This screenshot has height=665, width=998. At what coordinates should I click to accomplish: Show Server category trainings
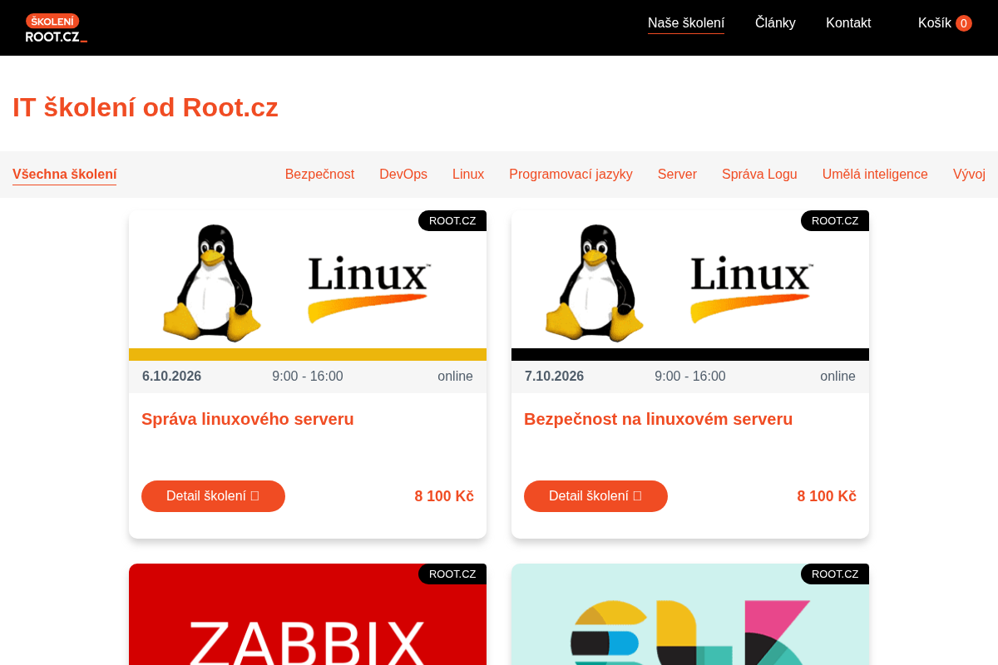[677, 175]
